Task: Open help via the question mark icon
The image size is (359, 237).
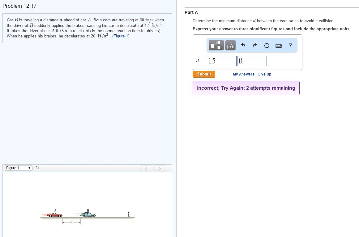Action: pos(290,45)
